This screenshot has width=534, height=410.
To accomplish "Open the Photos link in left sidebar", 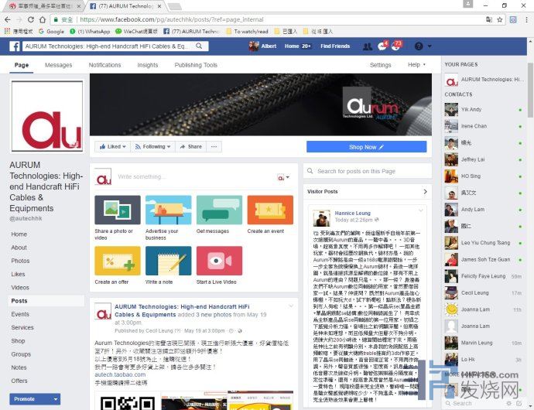I will pyautogui.click(x=21, y=261).
